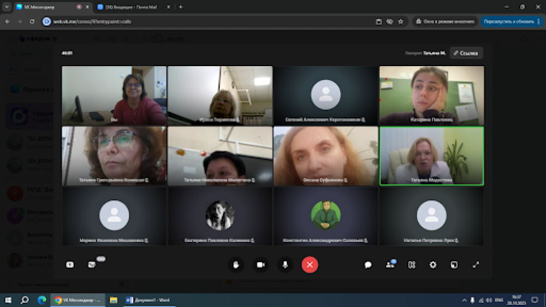The image size is (546, 307).
Task: Mute the microphone
Action: pyautogui.click(x=285, y=264)
